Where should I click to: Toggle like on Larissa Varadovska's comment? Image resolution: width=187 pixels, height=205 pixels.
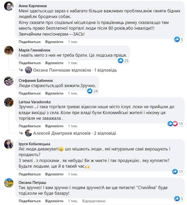[x=29, y=126]
